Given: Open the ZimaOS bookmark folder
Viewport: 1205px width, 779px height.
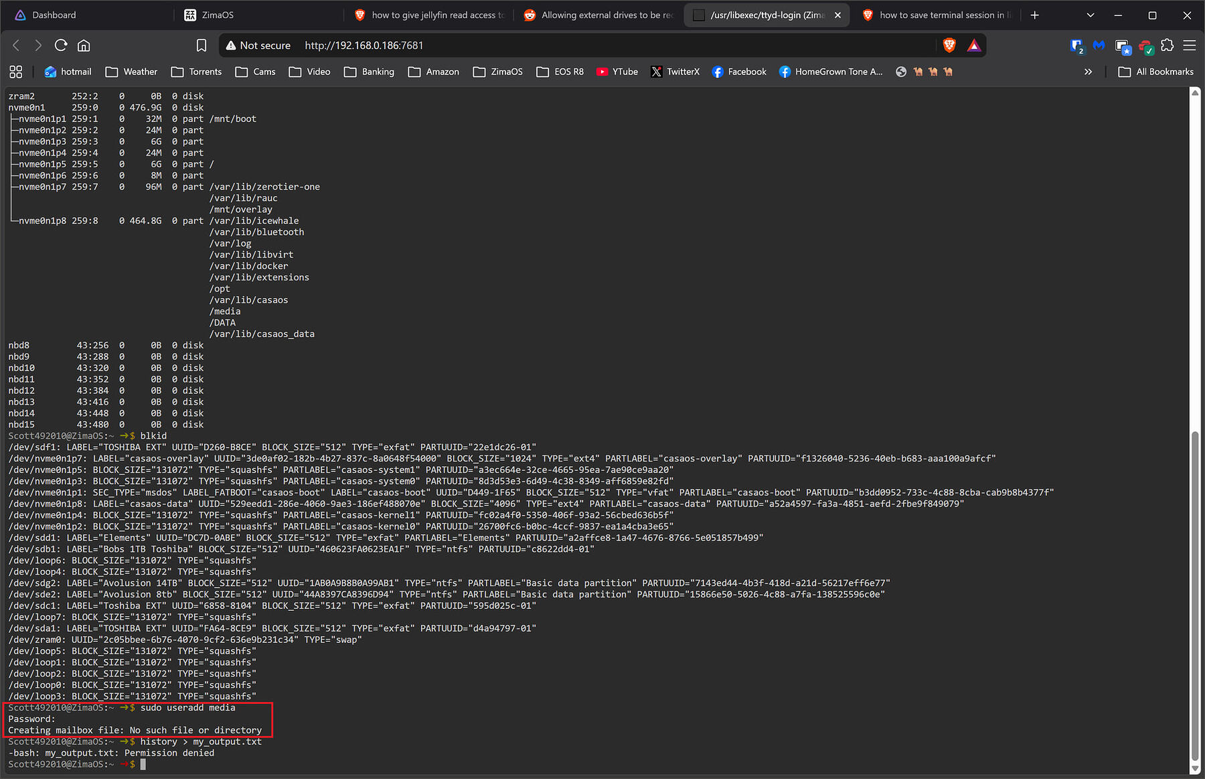Looking at the screenshot, I should point(497,72).
